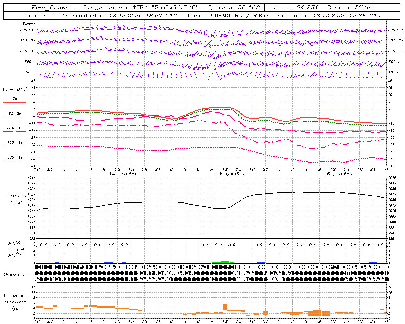
Task: Click the (мм/3ч.) precipitation unit label
Action: 16,243
